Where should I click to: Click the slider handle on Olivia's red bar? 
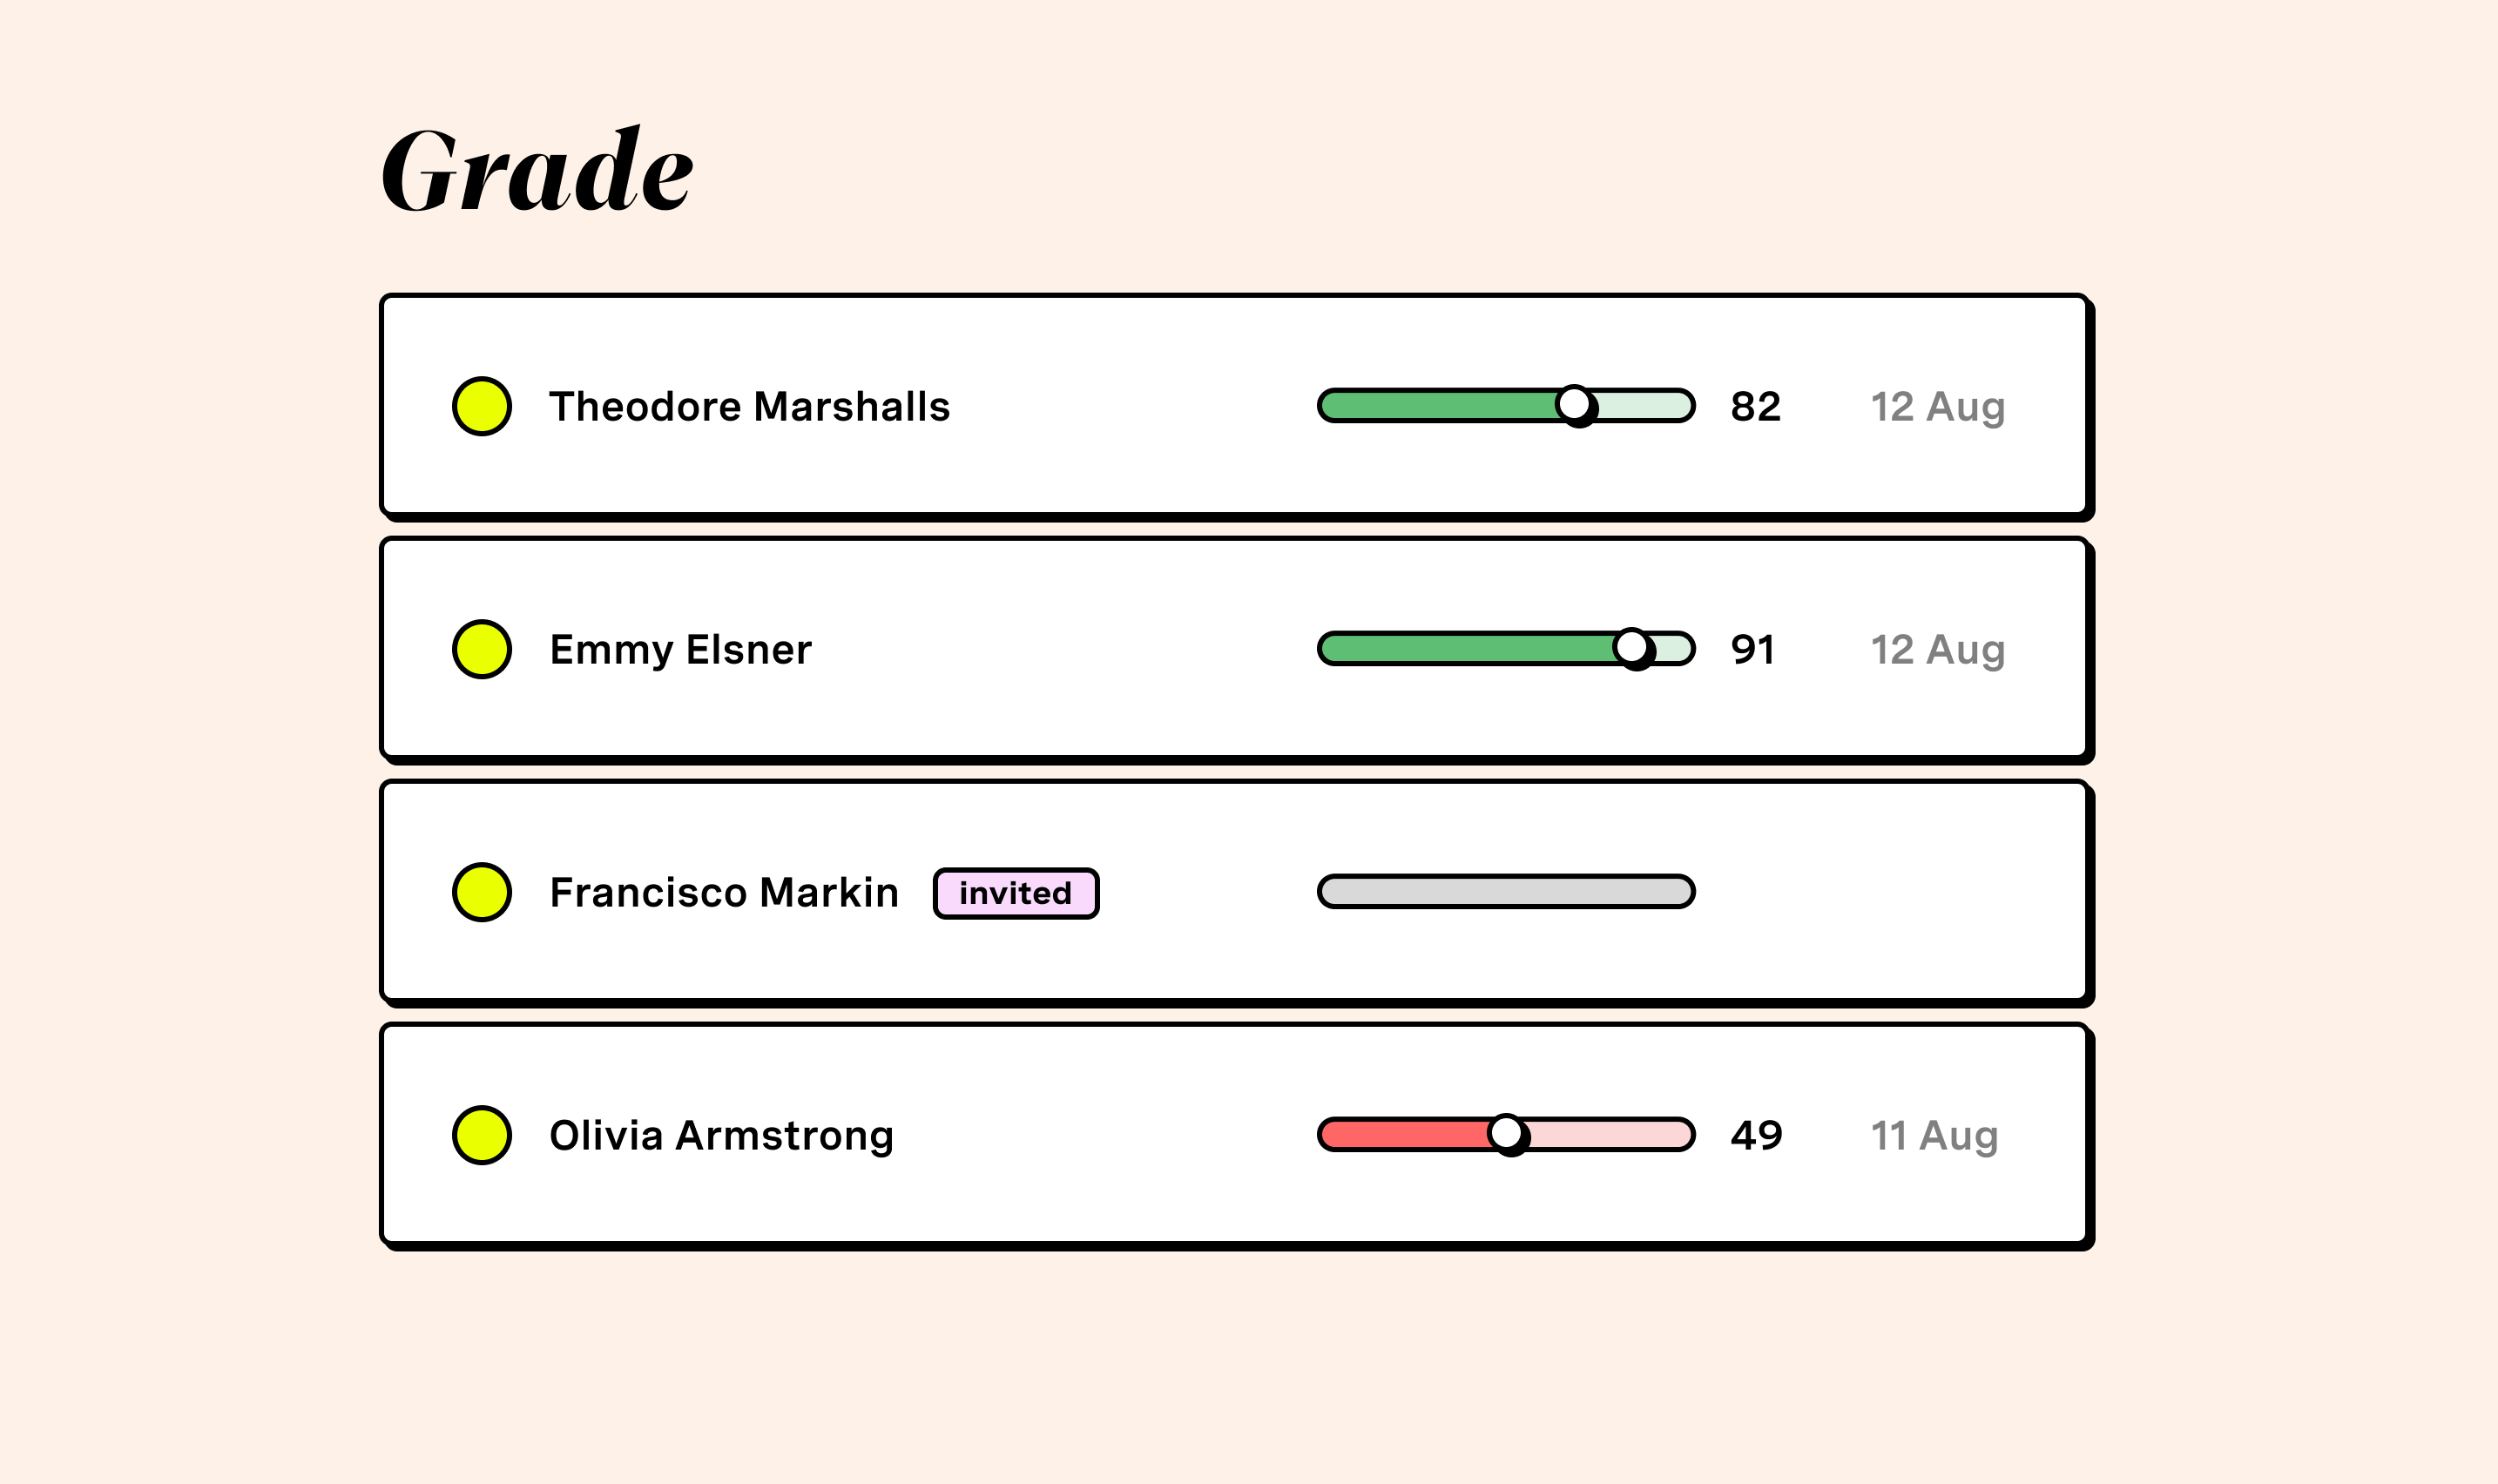[x=1506, y=1133]
